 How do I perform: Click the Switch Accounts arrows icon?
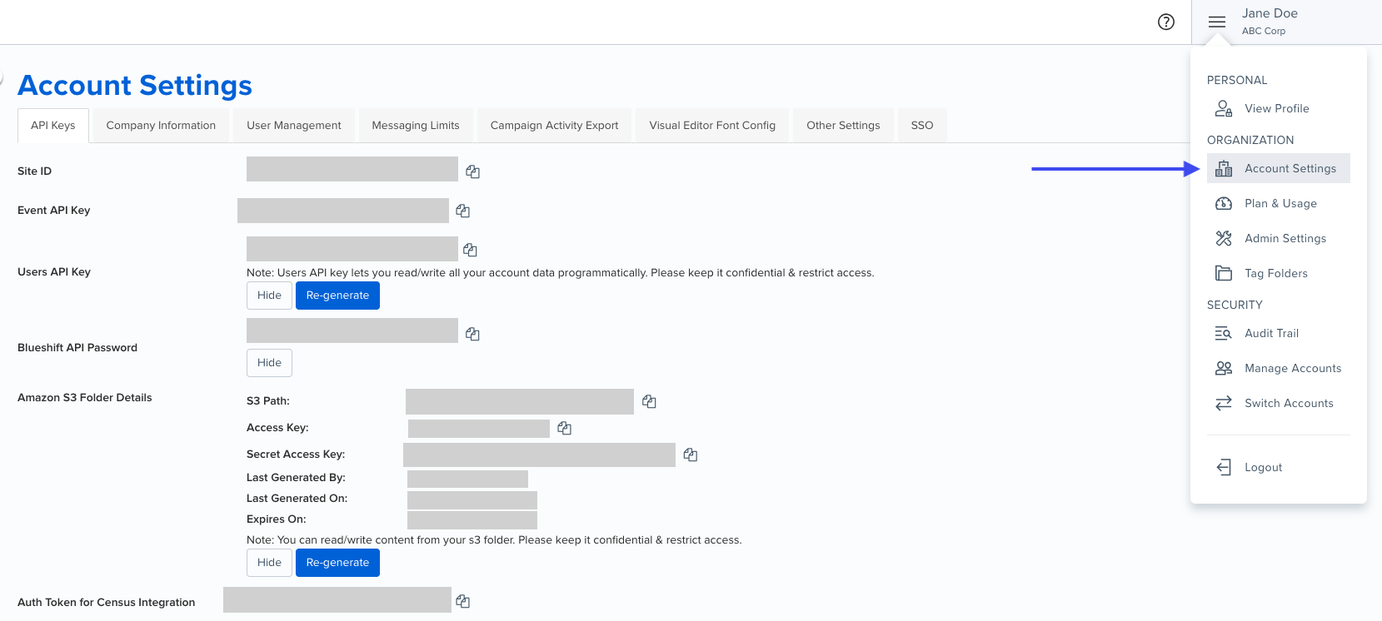click(x=1224, y=403)
